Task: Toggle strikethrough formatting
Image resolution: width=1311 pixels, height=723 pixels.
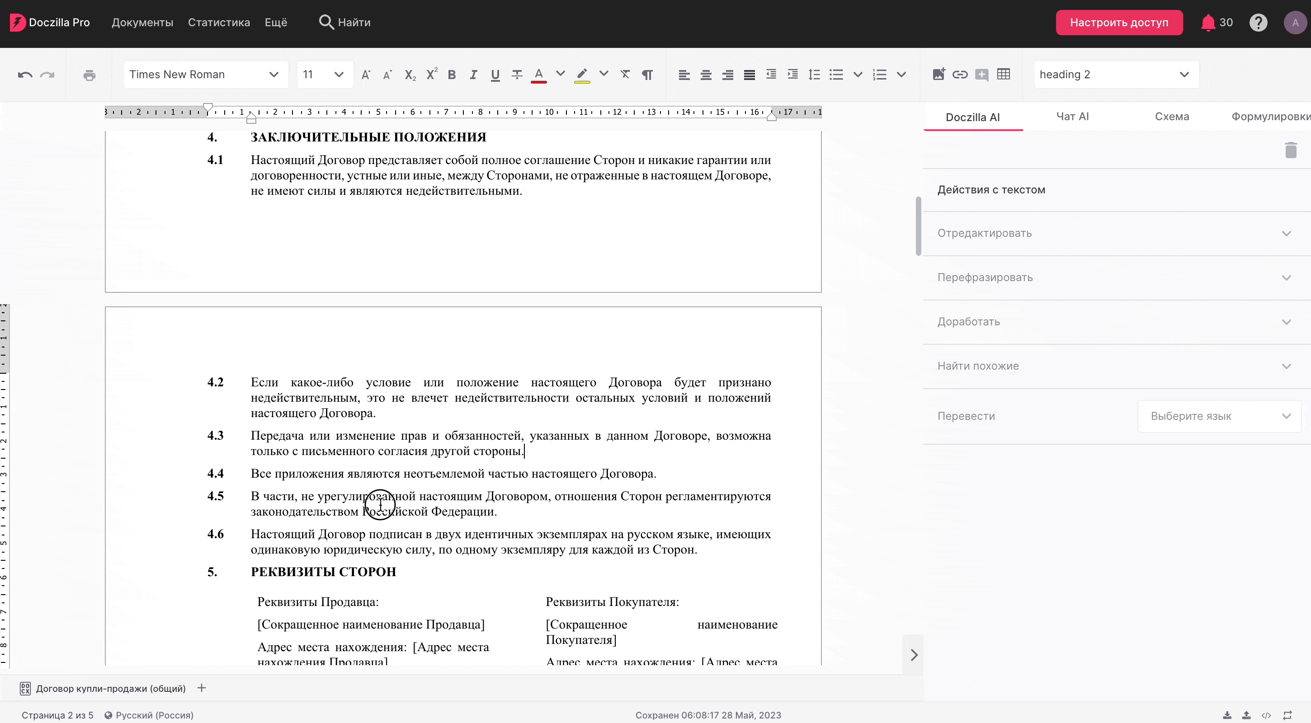Action: pyautogui.click(x=517, y=75)
